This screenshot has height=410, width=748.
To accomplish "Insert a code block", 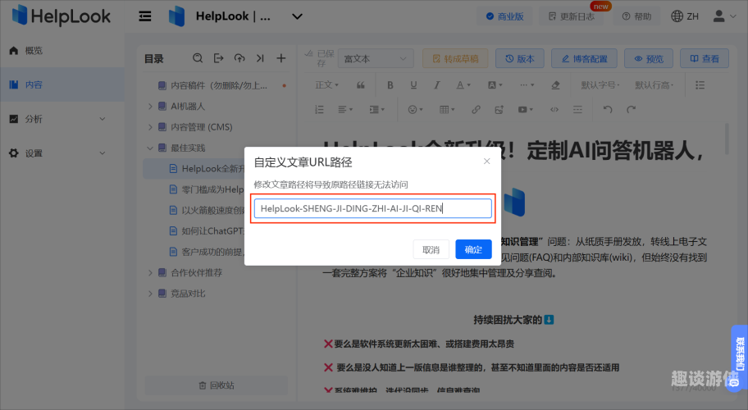I will coord(554,110).
